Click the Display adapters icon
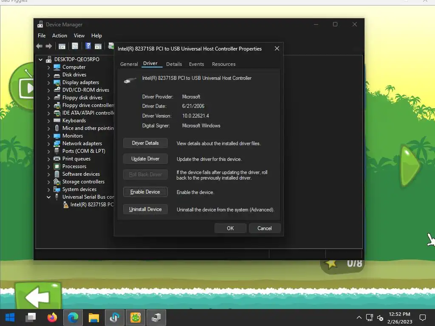 (x=57, y=82)
